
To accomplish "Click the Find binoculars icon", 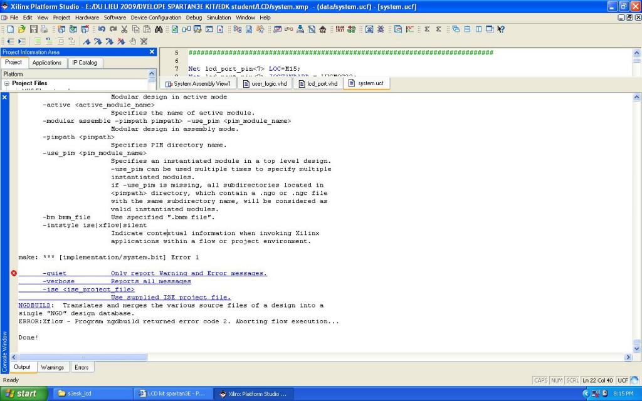I will pos(159,29).
